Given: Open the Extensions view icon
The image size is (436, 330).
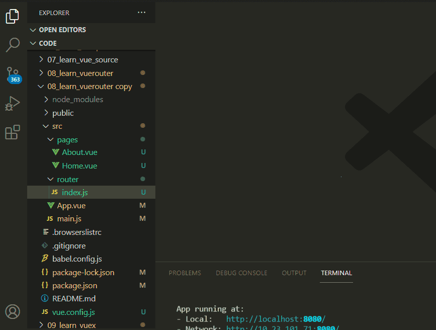Looking at the screenshot, I should (13, 132).
